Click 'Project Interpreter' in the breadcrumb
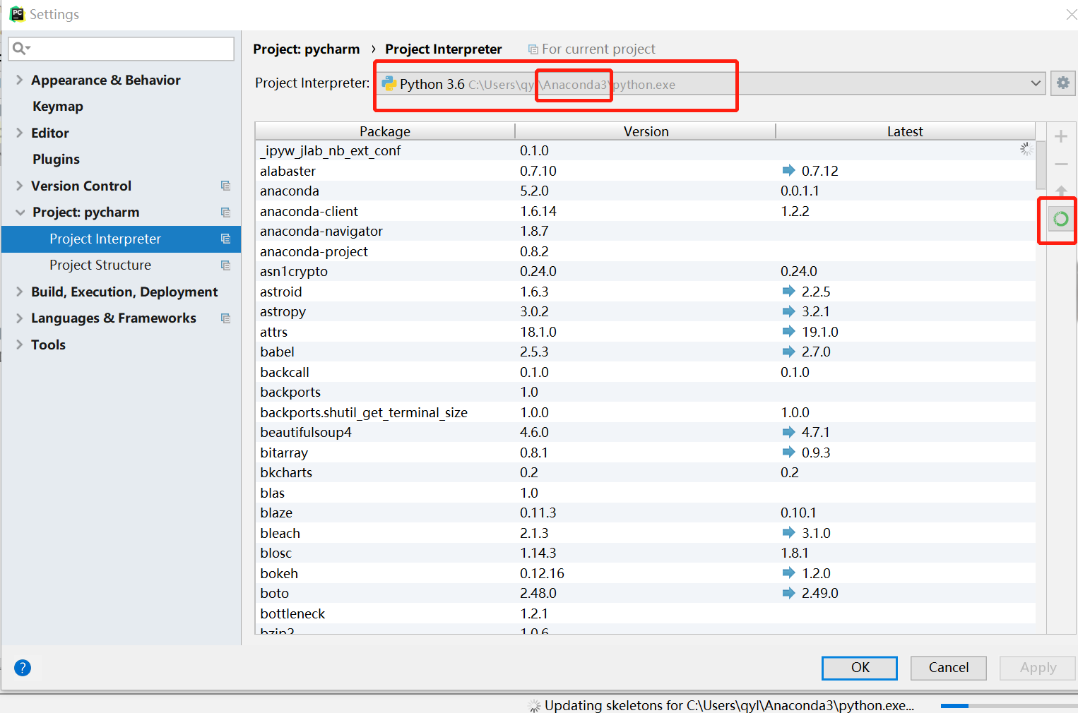Viewport: 1078px width, 713px height. 444,49
